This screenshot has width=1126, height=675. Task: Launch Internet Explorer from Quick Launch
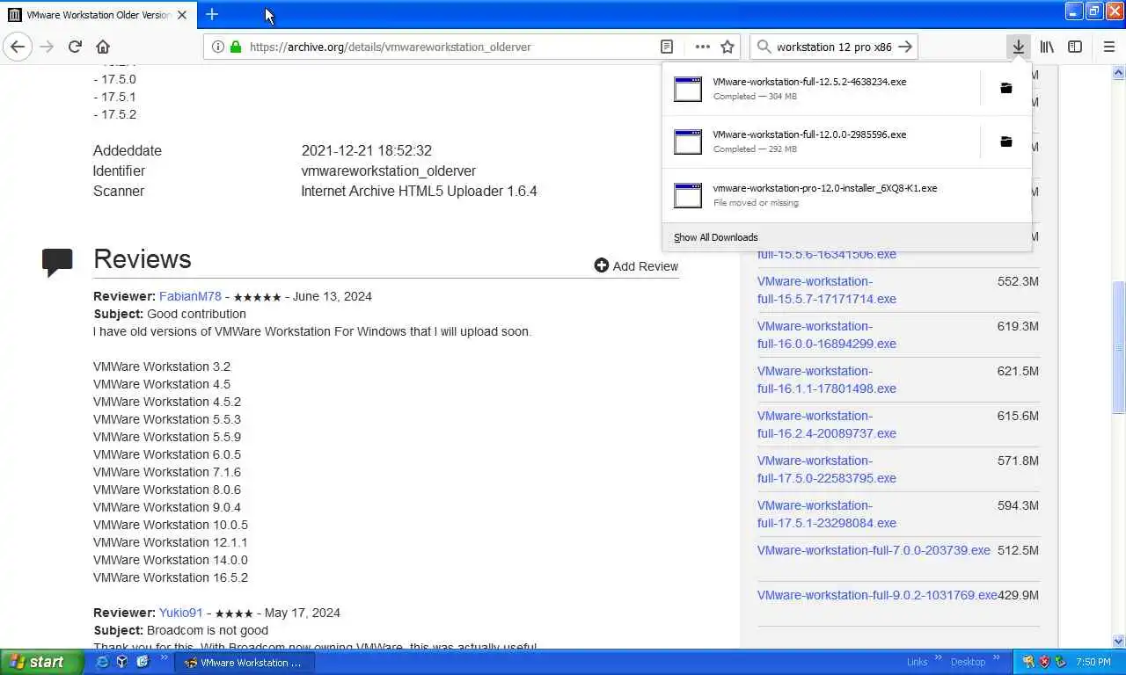pos(102,662)
